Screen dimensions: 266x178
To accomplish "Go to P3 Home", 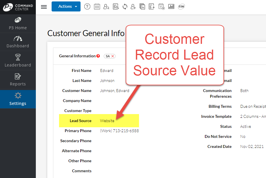I will tap(18, 24).
